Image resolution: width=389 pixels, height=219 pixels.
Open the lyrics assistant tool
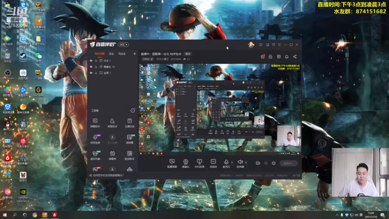click(x=129, y=155)
